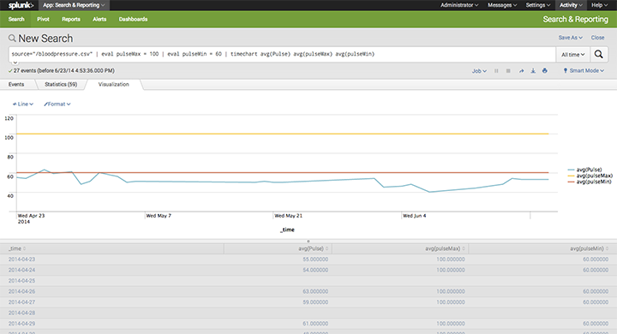Click _time column header

pos(111,248)
